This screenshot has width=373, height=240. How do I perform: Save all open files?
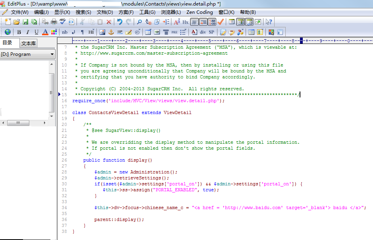(34, 22)
